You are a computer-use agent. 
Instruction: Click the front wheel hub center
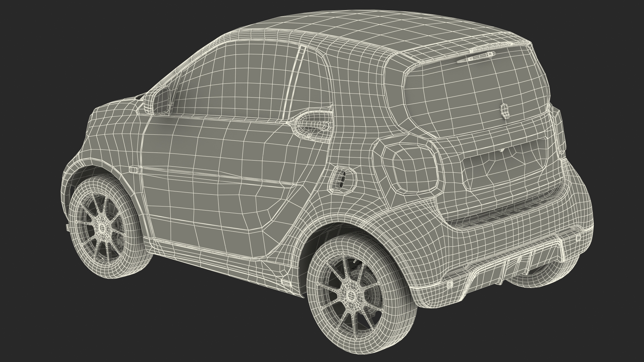pyautogui.click(x=101, y=228)
